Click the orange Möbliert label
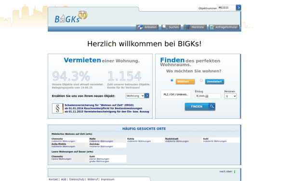This screenshot has width=289, height=181. click(x=185, y=82)
